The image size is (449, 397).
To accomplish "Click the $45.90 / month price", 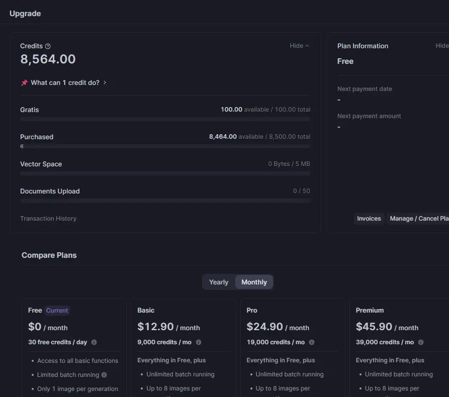I will pyautogui.click(x=387, y=327).
